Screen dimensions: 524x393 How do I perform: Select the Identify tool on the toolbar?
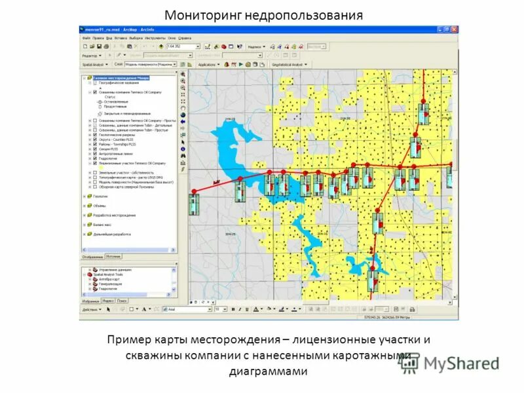click(182, 149)
